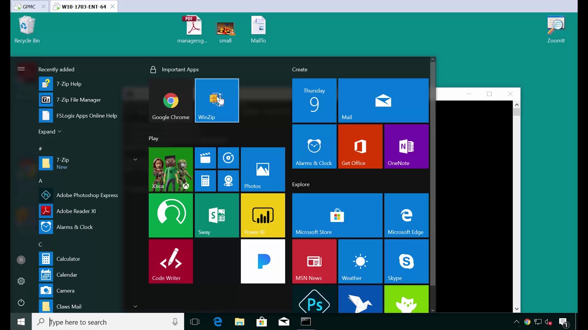Open FSLogix Apps Online Help
Viewport: 588px width, 330px height.
click(79, 116)
